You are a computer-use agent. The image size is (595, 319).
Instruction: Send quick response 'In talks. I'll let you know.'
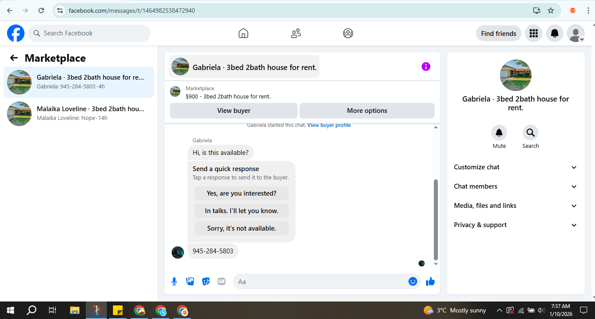click(242, 211)
